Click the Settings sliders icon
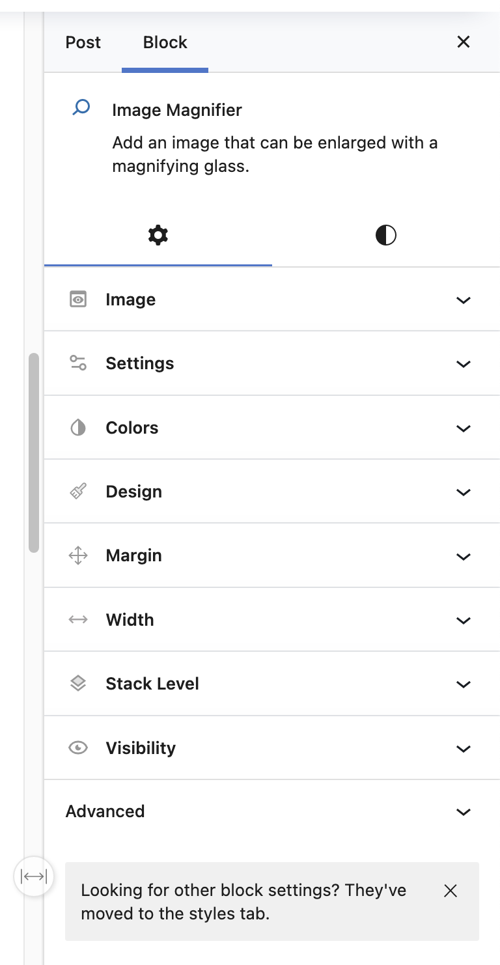The image size is (500, 965). tap(77, 363)
